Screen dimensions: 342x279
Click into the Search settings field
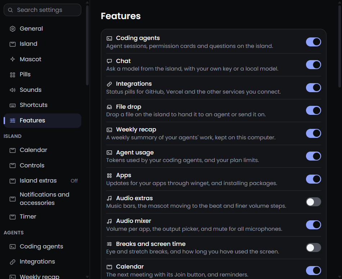pyautogui.click(x=42, y=10)
